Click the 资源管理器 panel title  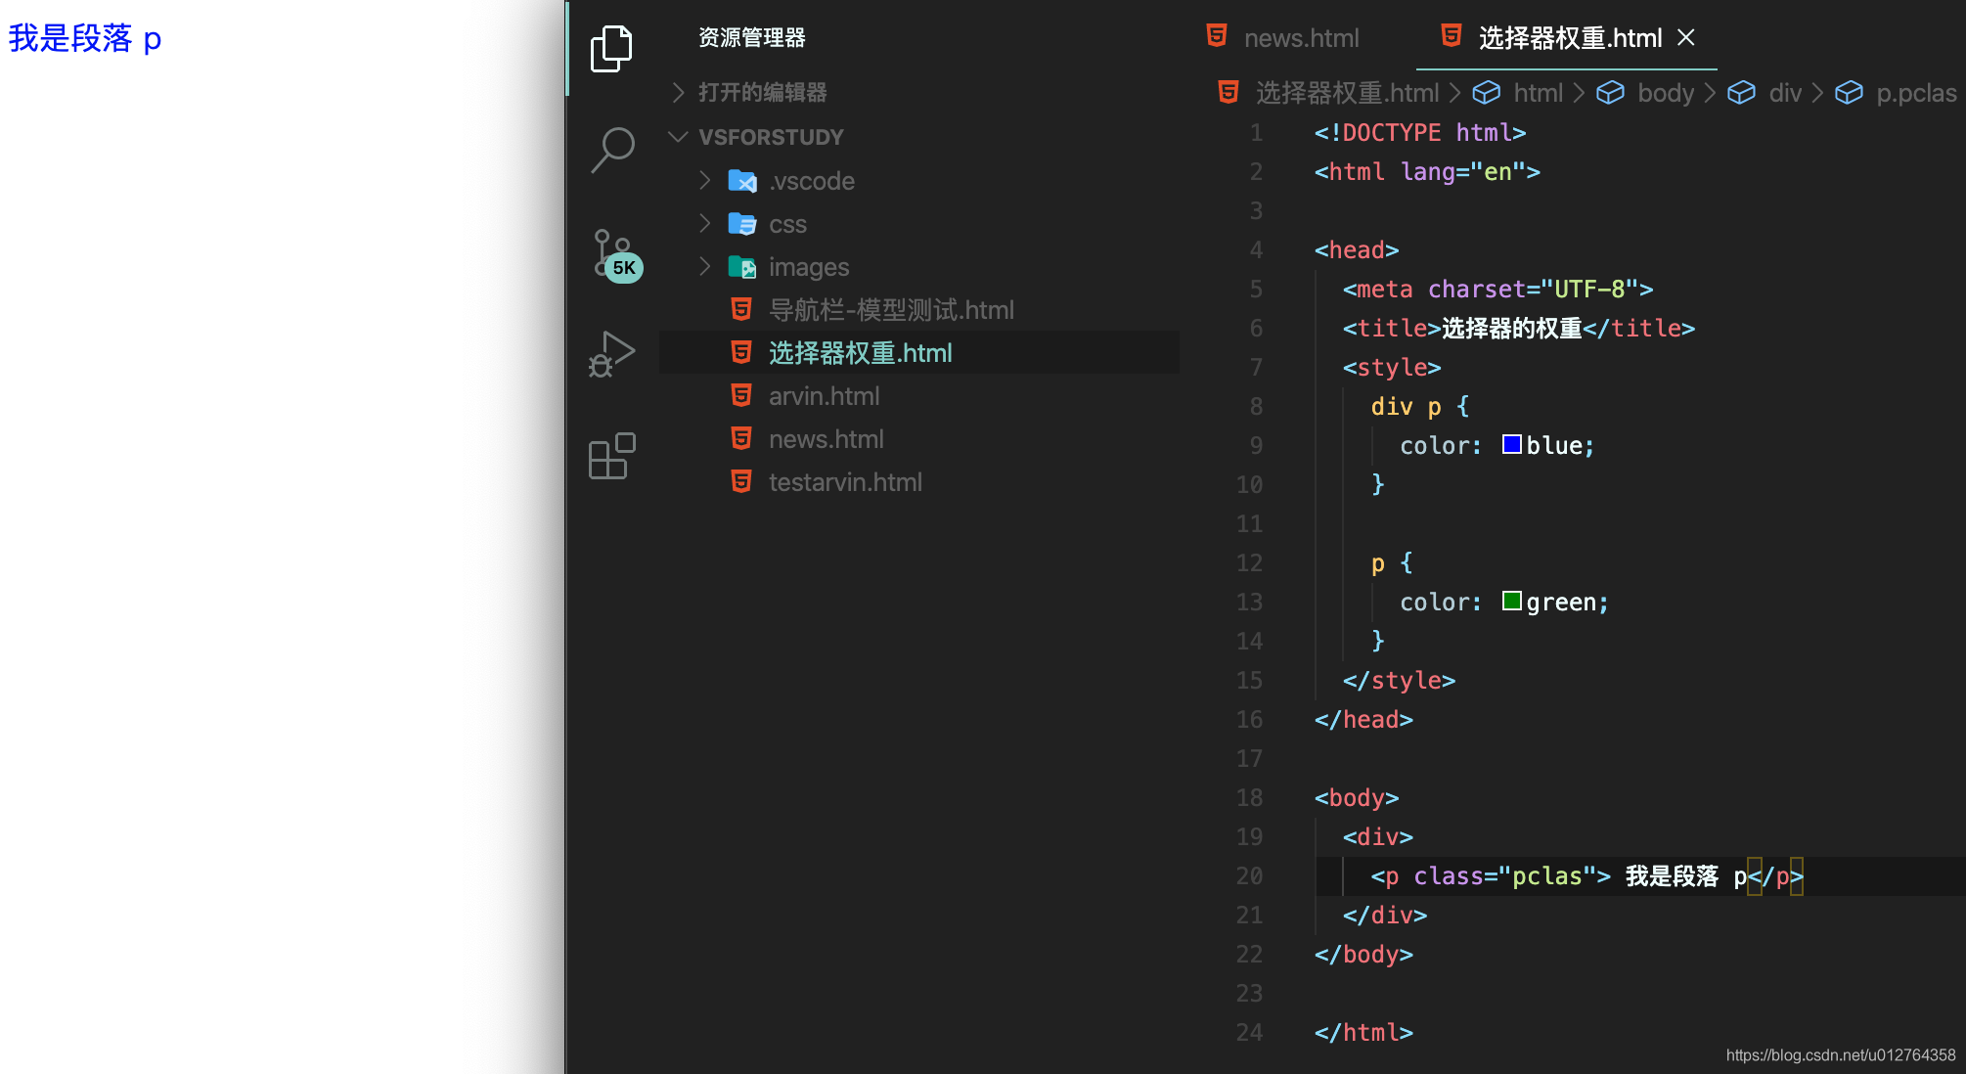click(x=751, y=37)
